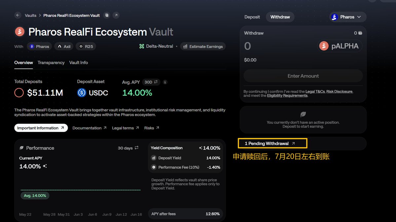Open Estimate Earnings calculator
The height and width of the screenshot is (222, 396).
203,46
